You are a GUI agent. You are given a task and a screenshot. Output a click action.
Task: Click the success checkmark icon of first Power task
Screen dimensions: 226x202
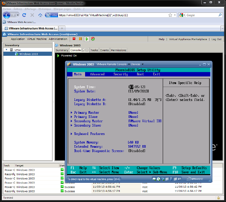pyautogui.click(x=62, y=170)
